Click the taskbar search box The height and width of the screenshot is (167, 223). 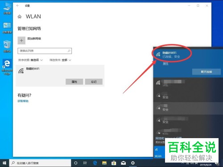[x=40, y=163]
